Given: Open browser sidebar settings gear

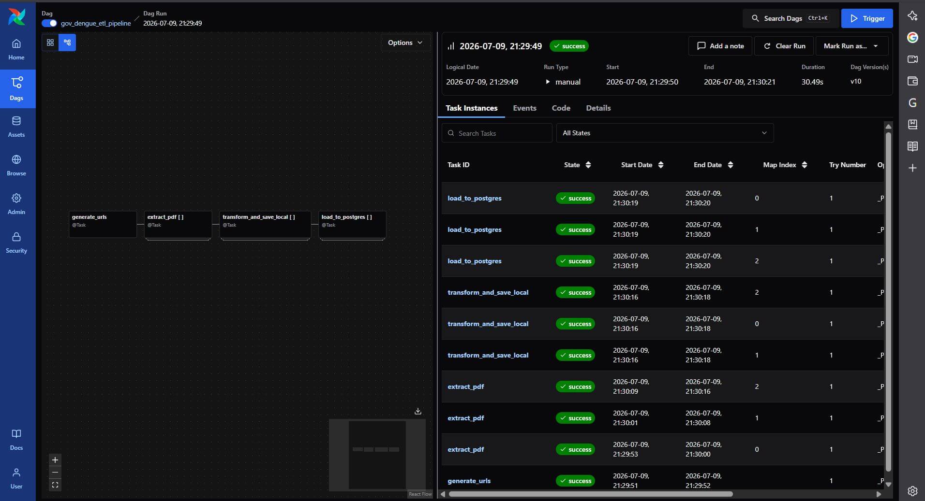Looking at the screenshot, I should 912,491.
